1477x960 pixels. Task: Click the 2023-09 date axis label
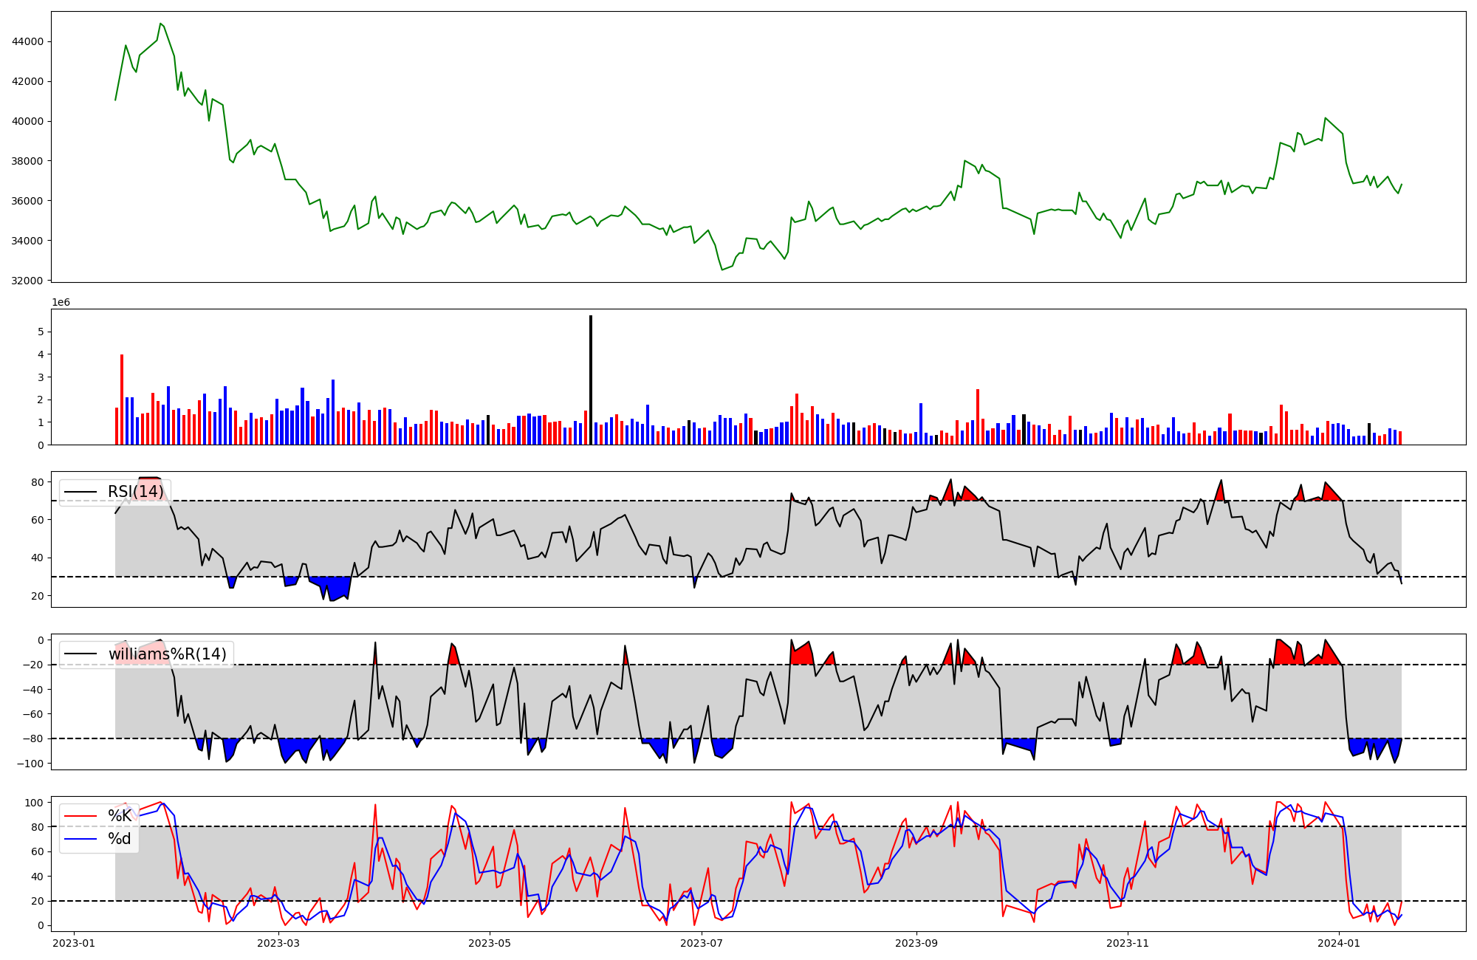(916, 942)
